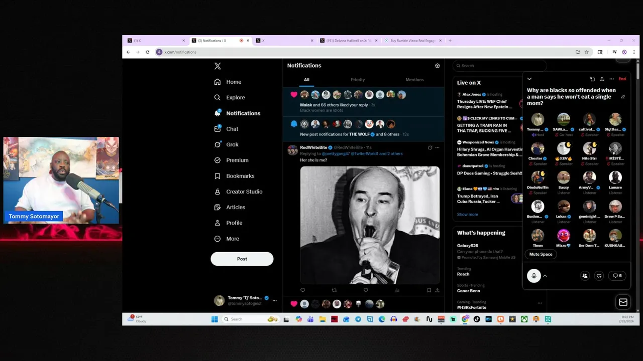The width and height of the screenshot is (643, 361).
Task: Open Chrome three-dot menu
Action: (634, 52)
